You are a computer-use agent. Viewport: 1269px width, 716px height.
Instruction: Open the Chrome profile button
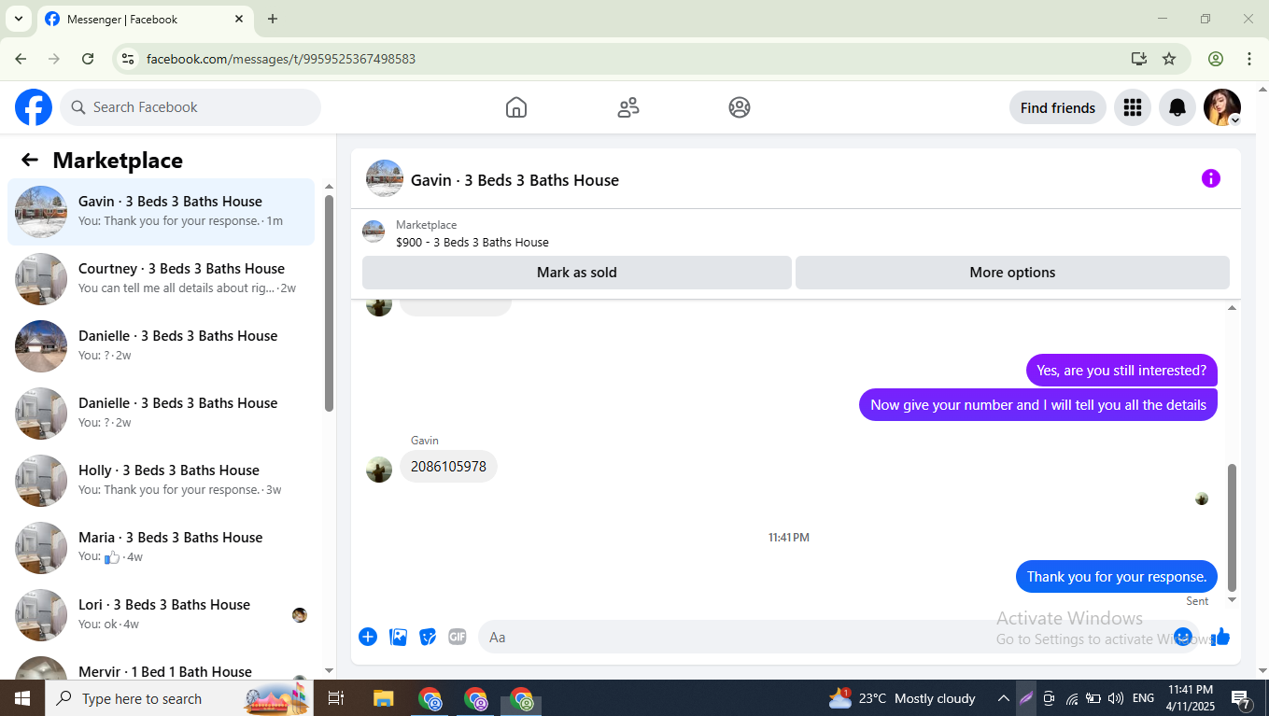coord(1216,59)
